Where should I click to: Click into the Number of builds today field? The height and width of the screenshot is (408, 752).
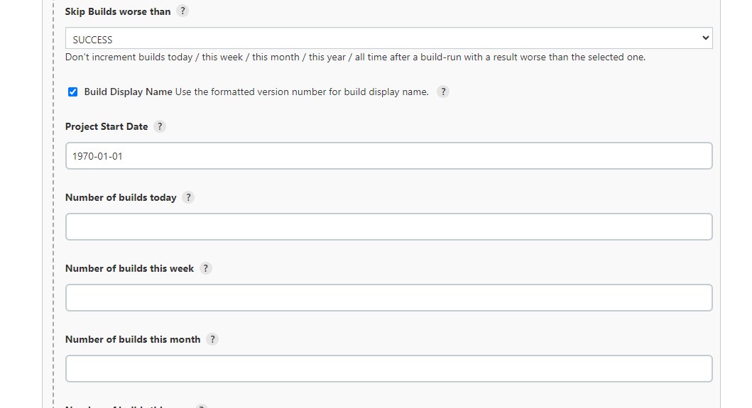(x=389, y=227)
